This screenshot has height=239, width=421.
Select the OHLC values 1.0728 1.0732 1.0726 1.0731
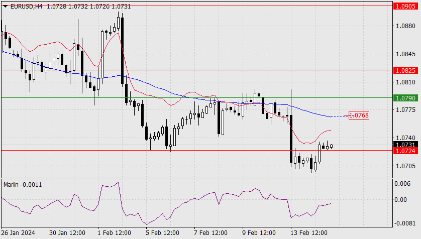coord(88,7)
